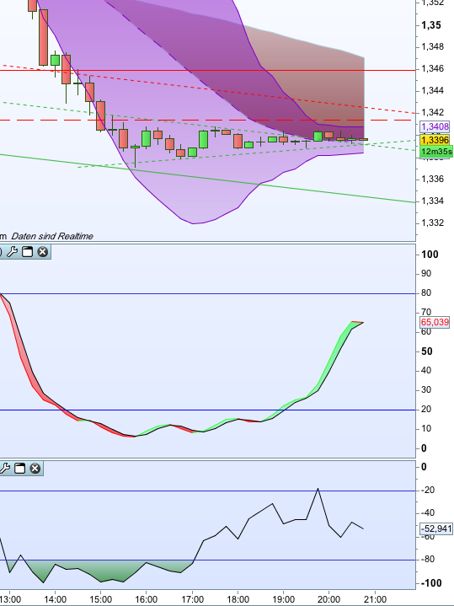Viewport: 454px width, 606px height.
Task: Click the -80 label on bottom scale
Action: [x=428, y=560]
